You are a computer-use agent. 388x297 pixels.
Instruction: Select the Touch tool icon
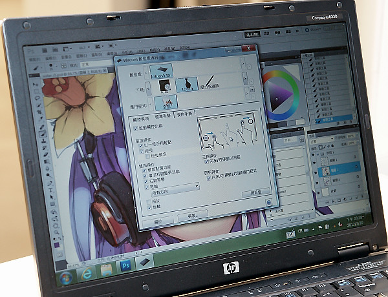tap(187, 85)
